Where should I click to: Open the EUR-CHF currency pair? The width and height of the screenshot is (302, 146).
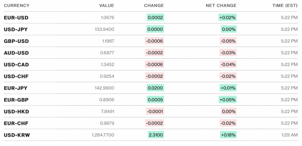point(16,123)
